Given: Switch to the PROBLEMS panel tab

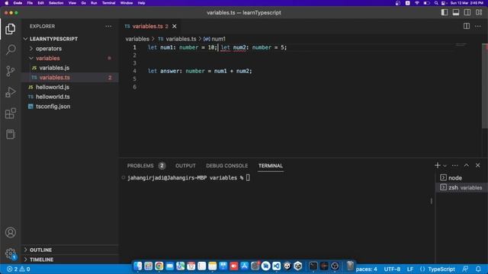Looking at the screenshot, I should click(146, 166).
